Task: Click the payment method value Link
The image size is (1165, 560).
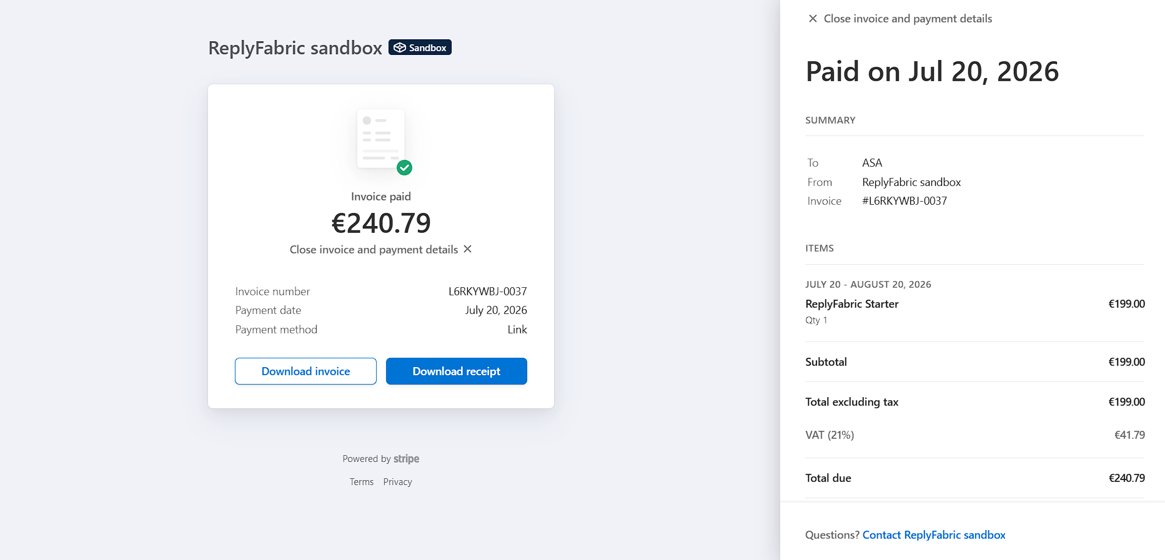Action: coord(517,330)
